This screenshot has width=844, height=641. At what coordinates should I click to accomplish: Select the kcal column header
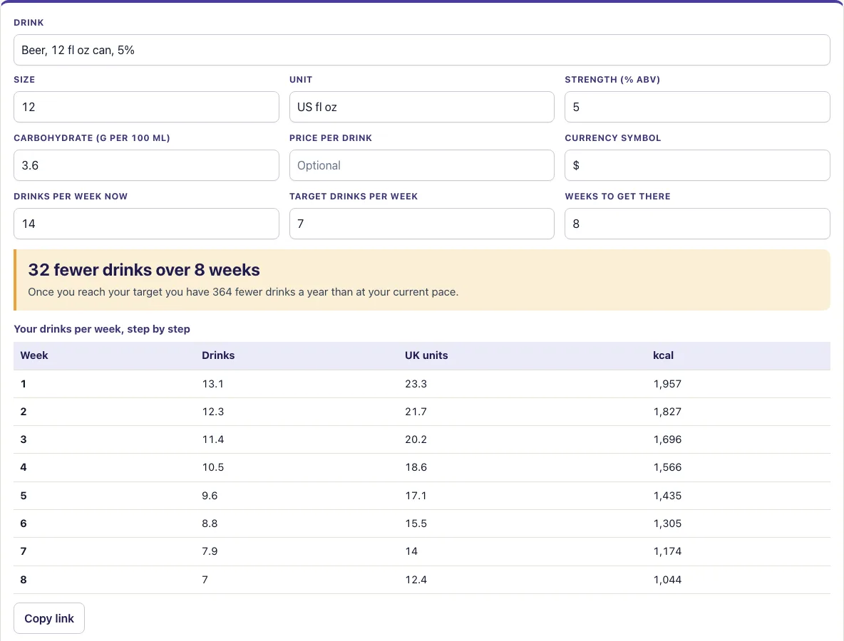[x=663, y=355]
